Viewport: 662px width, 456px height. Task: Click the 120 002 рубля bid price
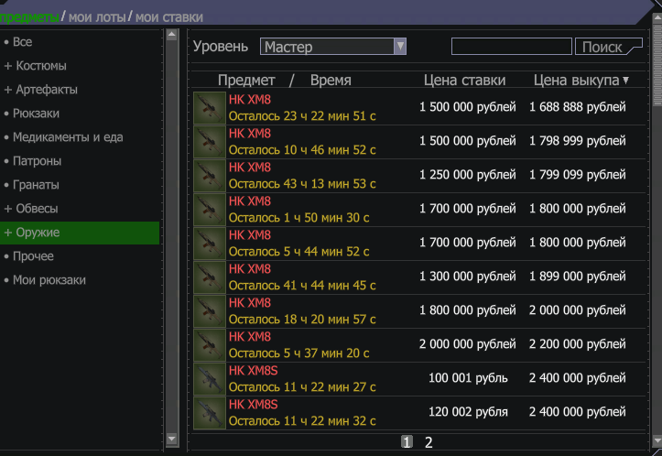(x=468, y=412)
